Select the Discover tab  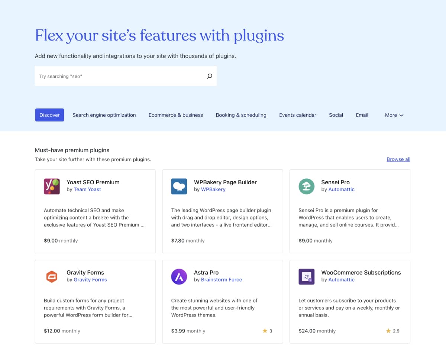[49, 115]
